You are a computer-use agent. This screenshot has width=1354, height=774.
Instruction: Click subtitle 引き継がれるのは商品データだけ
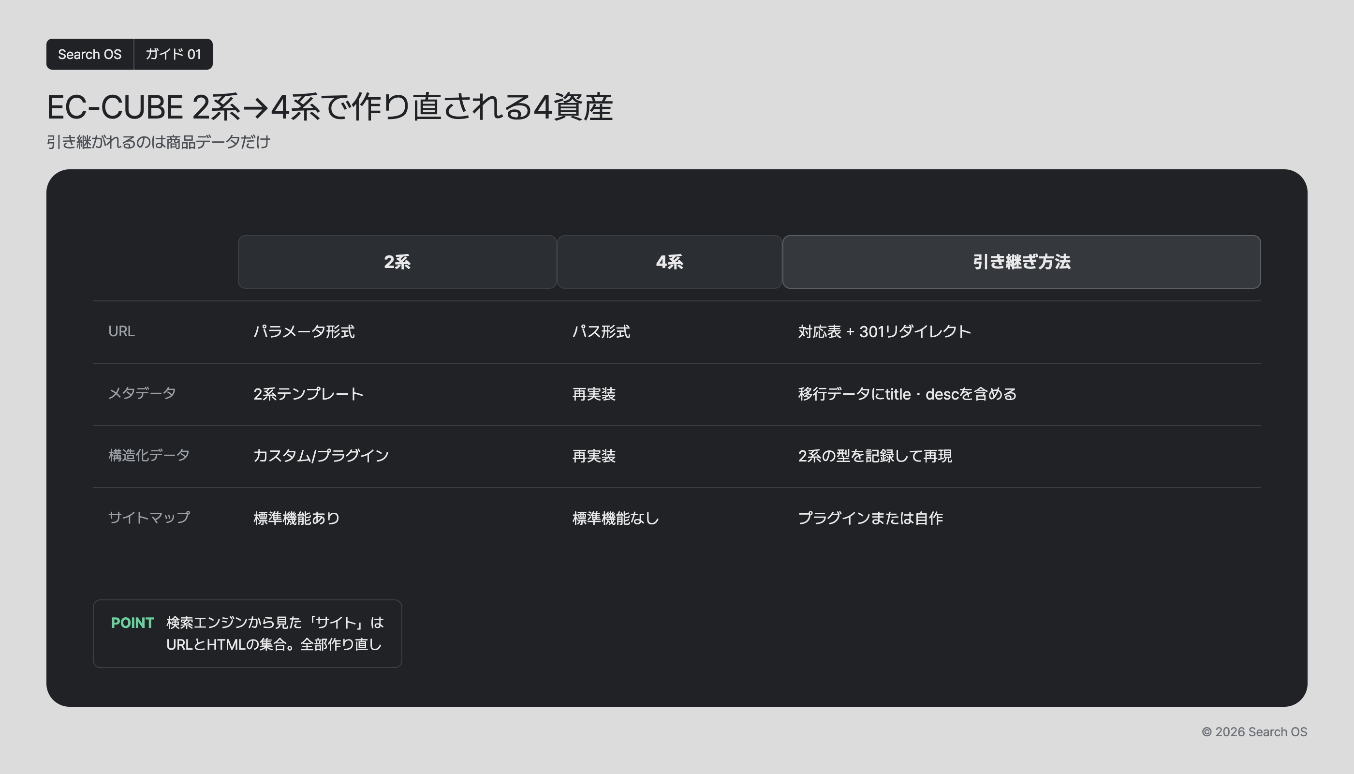point(158,142)
